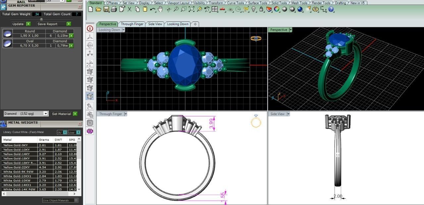Click the light bulb icon
The height and width of the screenshot is (205, 424).
click(x=254, y=9)
